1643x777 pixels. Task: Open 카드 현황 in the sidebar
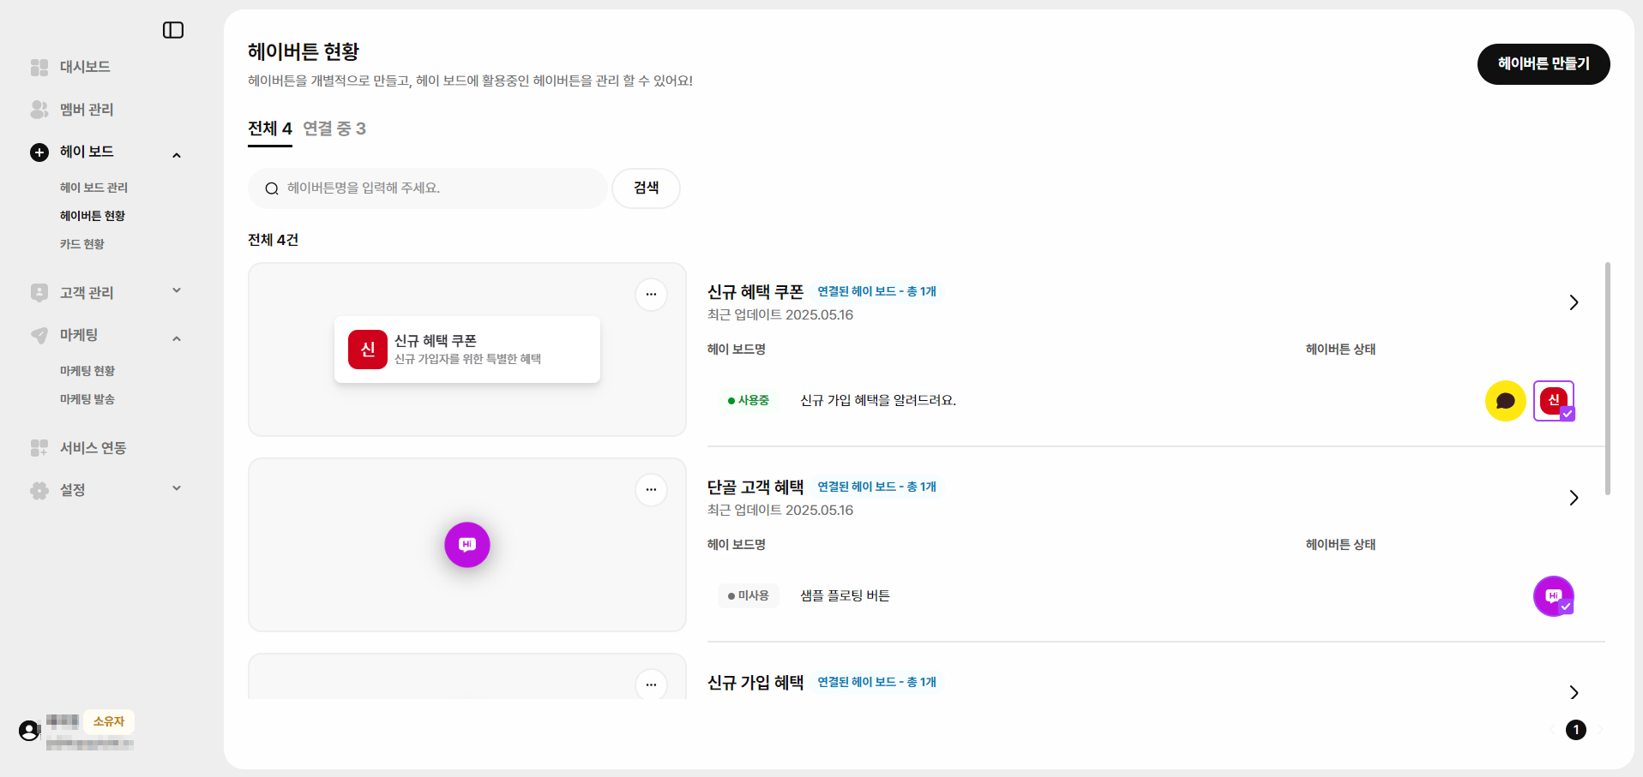tap(82, 244)
